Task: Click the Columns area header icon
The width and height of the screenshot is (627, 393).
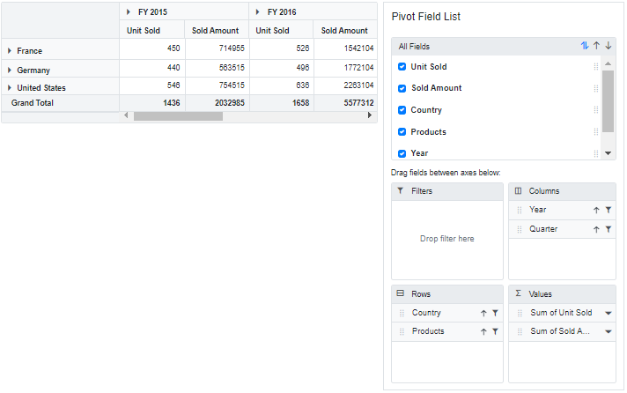Action: tap(518, 191)
